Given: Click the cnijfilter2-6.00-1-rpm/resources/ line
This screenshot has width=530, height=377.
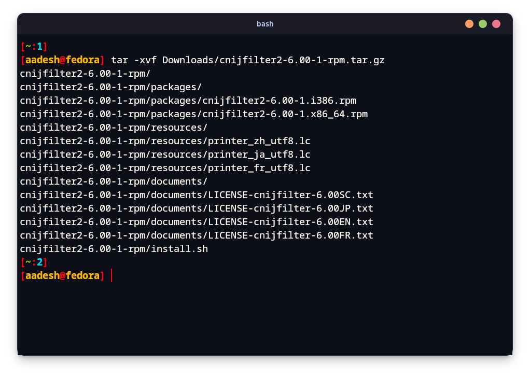Looking at the screenshot, I should click(x=114, y=128).
